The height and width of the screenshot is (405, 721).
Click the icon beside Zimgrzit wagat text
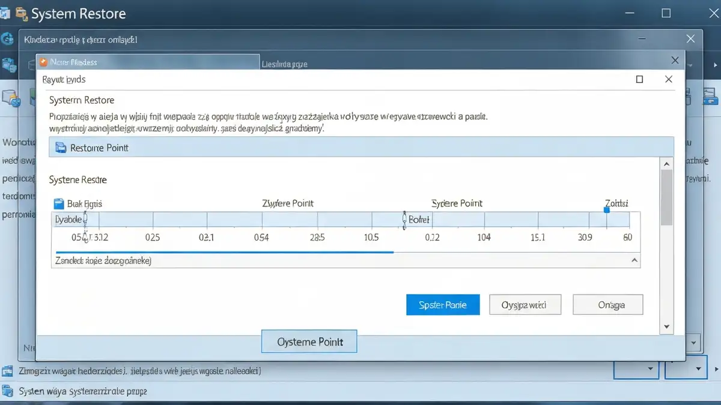click(8, 371)
